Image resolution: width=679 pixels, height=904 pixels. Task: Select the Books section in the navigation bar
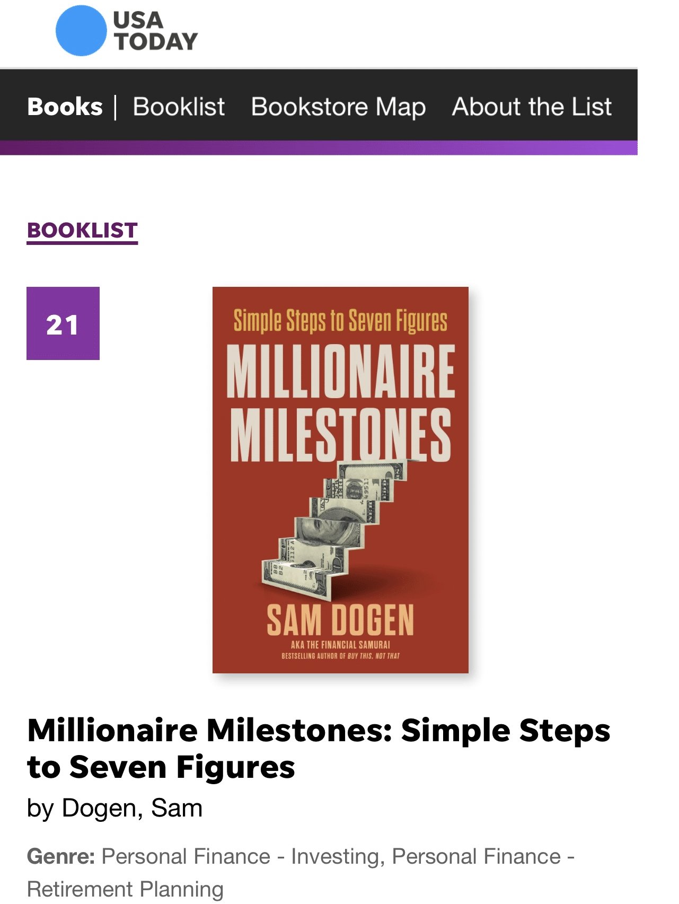point(65,107)
